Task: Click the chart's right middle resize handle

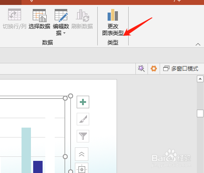Action: [x=65, y=157]
